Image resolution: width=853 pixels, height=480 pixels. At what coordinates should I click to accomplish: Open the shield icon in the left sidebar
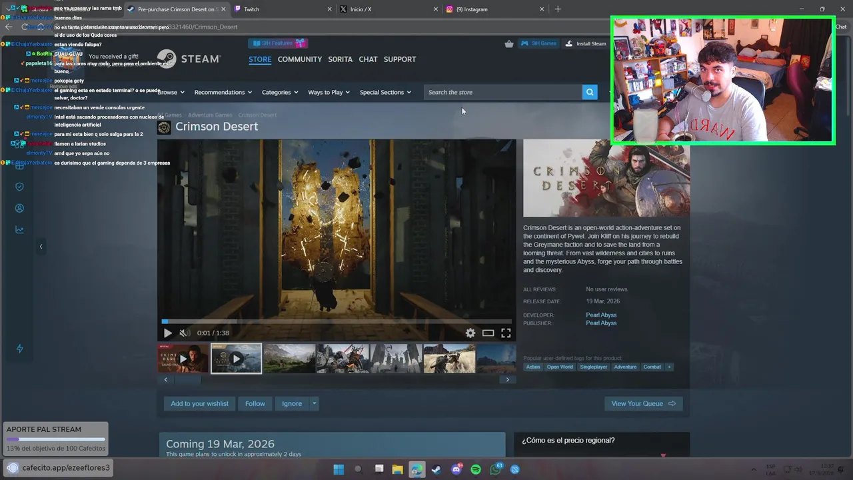(19, 187)
